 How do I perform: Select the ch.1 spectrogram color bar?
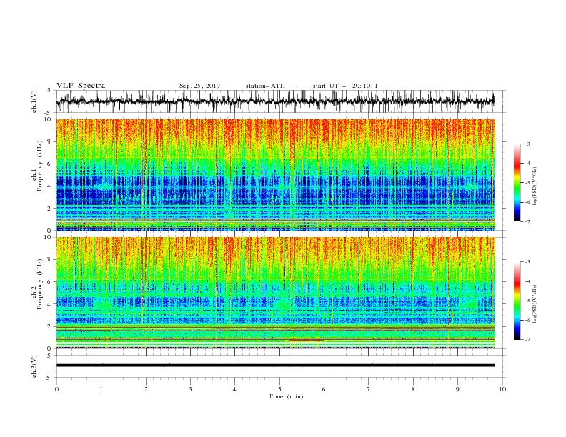pos(517,183)
